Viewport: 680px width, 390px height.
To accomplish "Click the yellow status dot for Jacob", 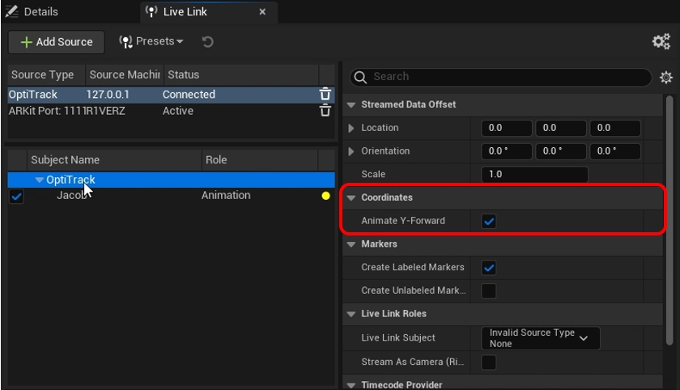I will 326,196.
